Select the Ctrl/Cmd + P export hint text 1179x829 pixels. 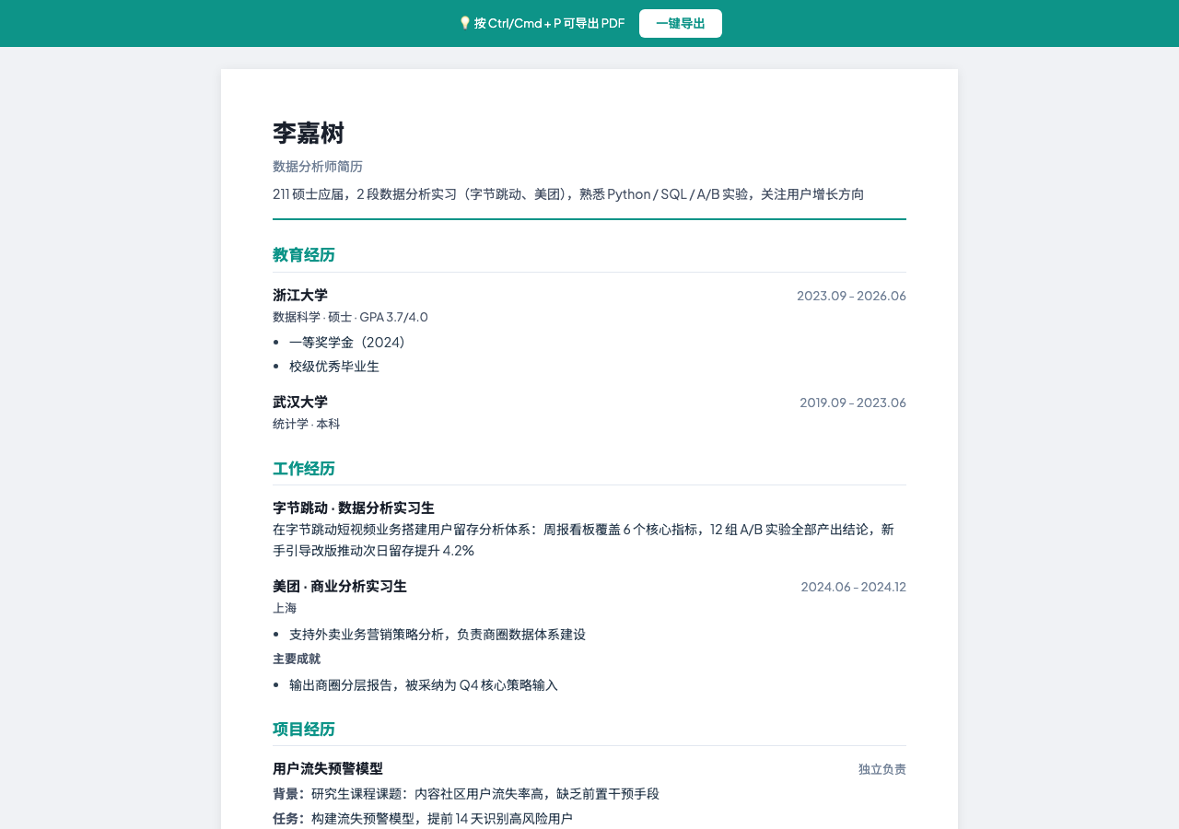[549, 23]
